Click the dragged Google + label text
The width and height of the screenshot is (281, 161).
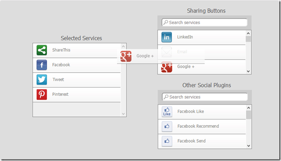tap(145, 56)
